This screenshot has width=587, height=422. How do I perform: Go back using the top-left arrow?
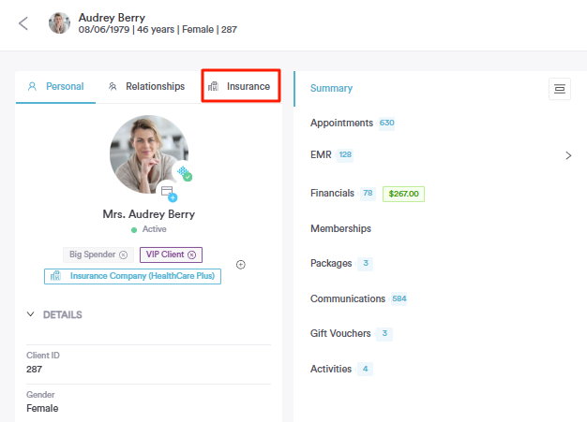23,23
